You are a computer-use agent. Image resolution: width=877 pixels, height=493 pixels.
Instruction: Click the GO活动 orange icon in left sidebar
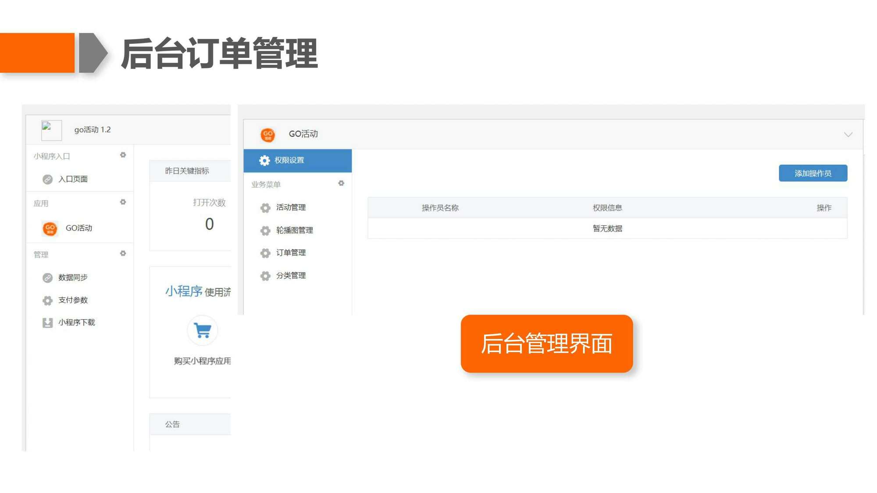pos(50,228)
